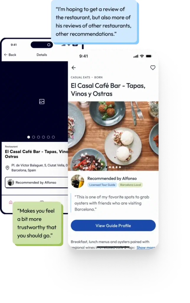This screenshot has width=190, height=303.
Task: Select the second carousel dot
Action: pyautogui.click(x=34, y=137)
